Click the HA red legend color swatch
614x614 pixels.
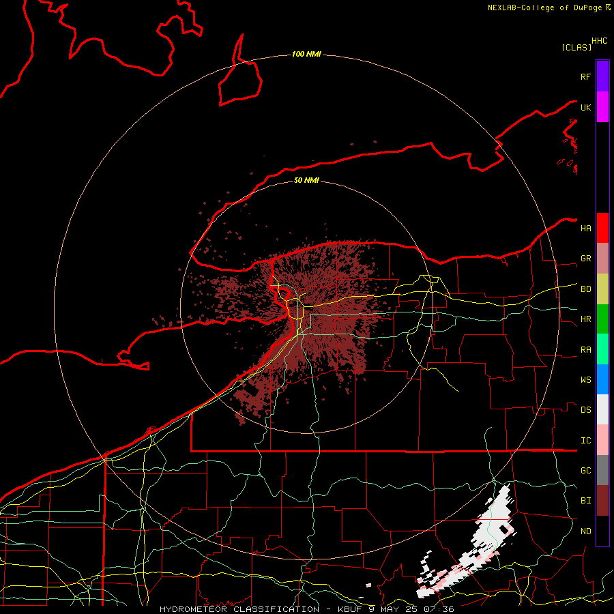602,228
